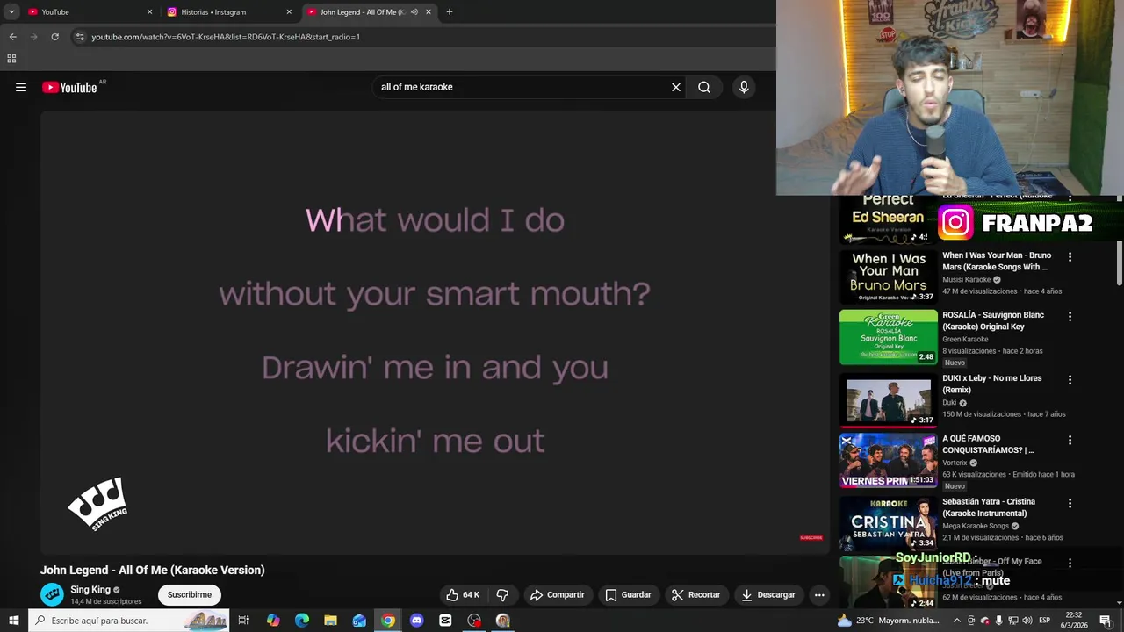Open the Windows notification center icon
1124x632 pixels.
point(1105,621)
